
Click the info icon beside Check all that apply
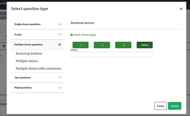(x=72, y=35)
